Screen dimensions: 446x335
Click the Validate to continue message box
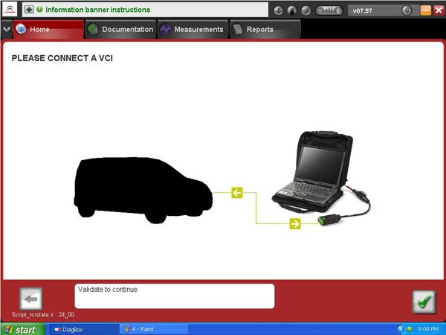click(x=175, y=296)
